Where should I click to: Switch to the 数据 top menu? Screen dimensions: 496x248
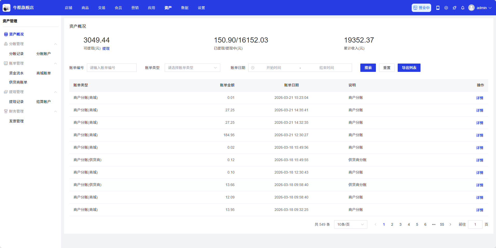click(x=185, y=8)
